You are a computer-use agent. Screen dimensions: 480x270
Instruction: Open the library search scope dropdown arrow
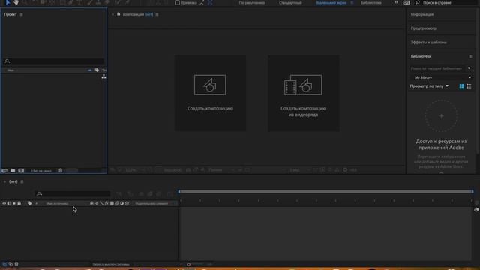click(x=469, y=68)
